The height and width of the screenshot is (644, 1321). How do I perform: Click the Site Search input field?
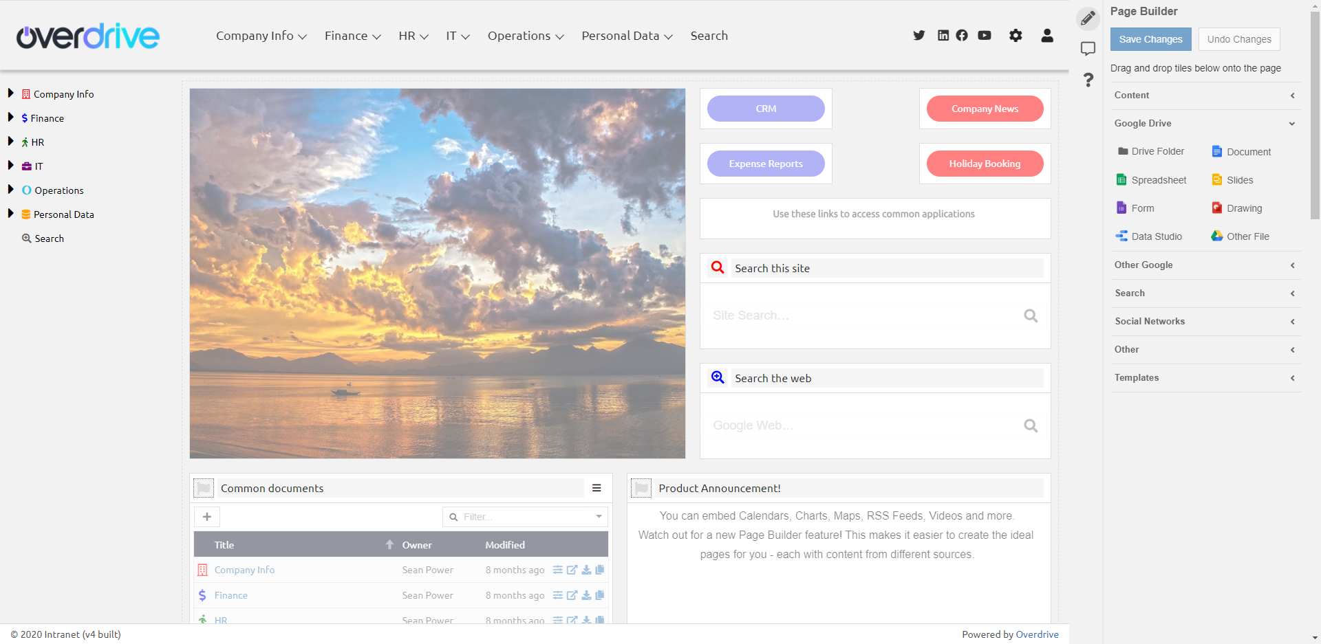click(x=863, y=315)
